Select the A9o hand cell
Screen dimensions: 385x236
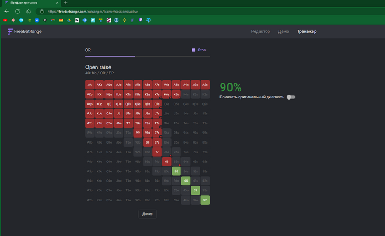click(90, 133)
